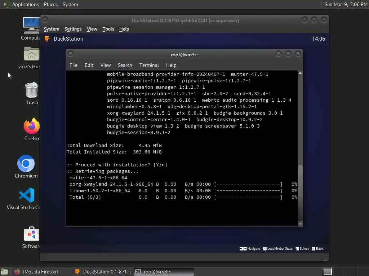
Task: Open the Places panel menu
Action: click(50, 4)
